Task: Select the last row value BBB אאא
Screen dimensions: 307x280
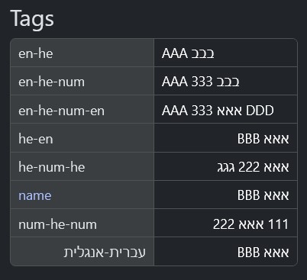Action: click(x=263, y=253)
